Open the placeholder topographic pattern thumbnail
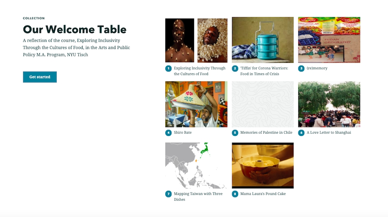Viewport: 388px width, 217px height. tap(263, 104)
